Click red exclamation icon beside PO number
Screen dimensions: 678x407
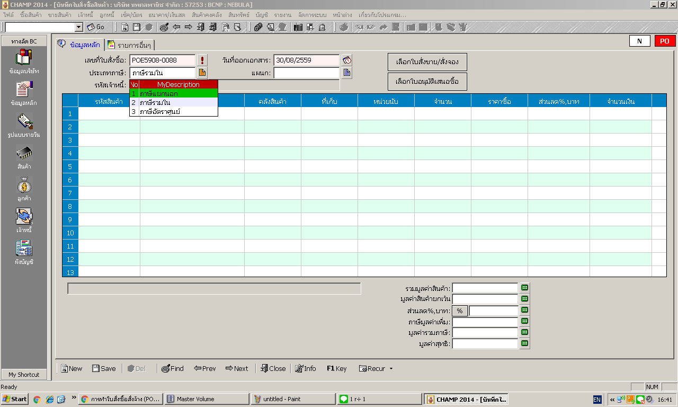pyautogui.click(x=202, y=60)
